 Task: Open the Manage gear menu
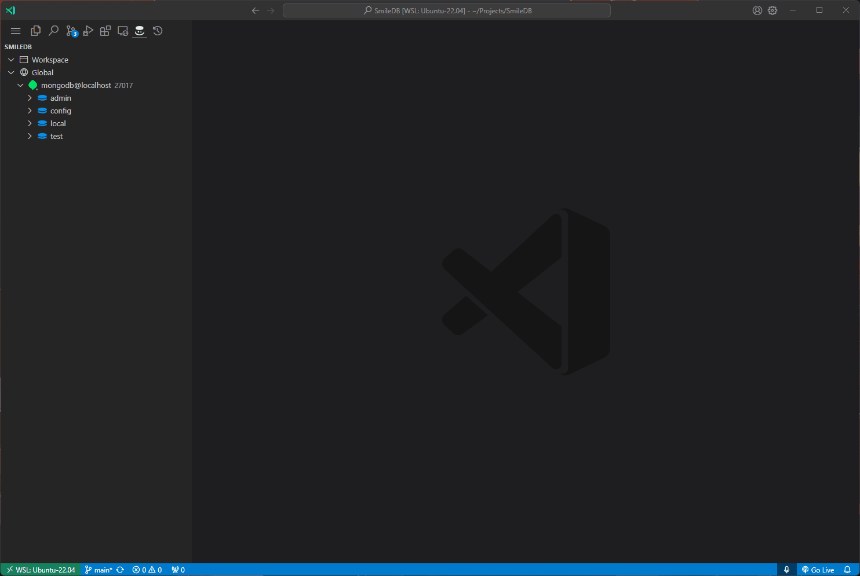pos(772,10)
